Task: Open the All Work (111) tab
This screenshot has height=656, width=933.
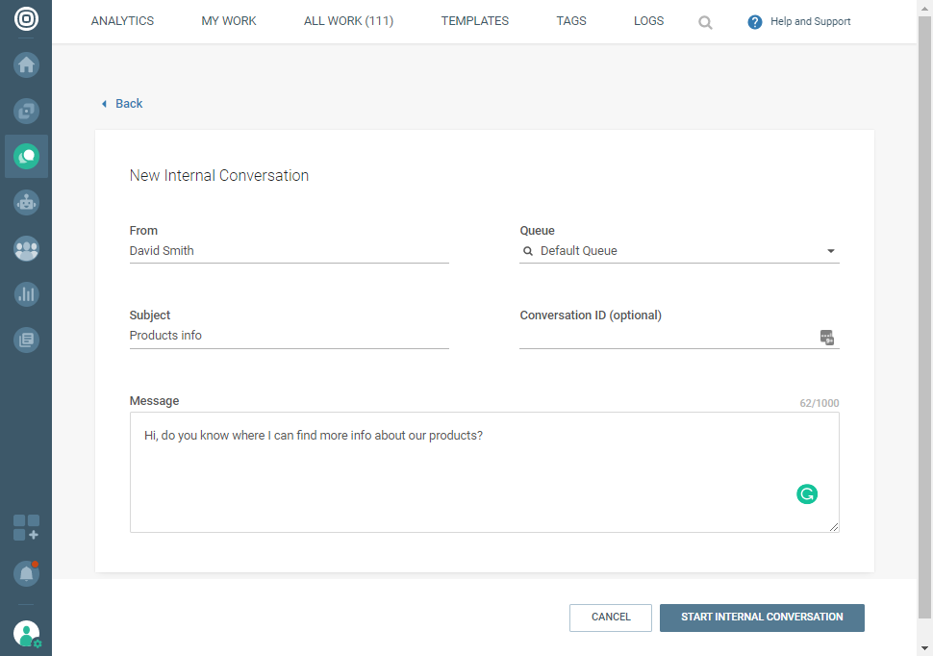Action: click(x=348, y=21)
